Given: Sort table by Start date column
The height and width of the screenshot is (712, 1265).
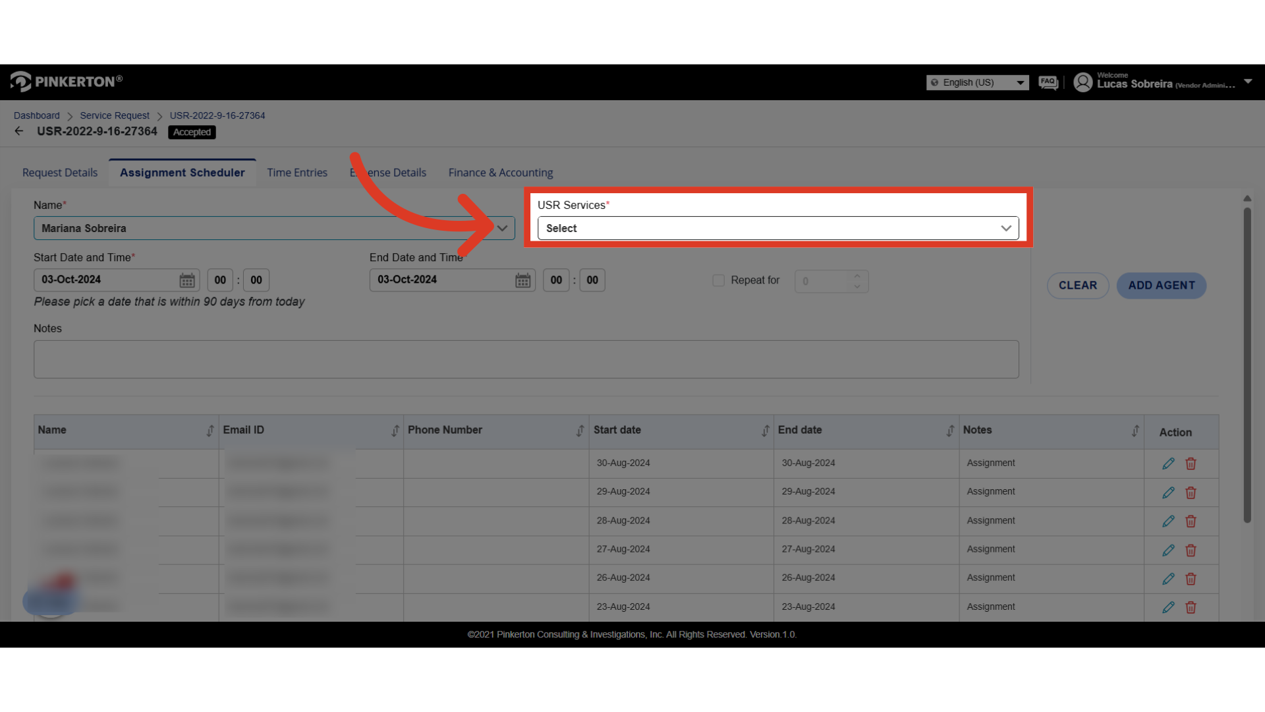Looking at the screenshot, I should point(766,430).
